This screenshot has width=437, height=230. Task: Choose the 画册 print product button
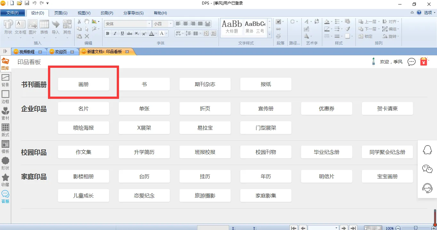point(83,84)
